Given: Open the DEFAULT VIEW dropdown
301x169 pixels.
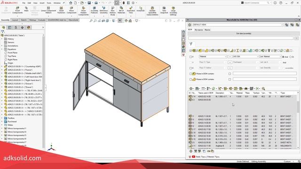Looking at the screenshot, I should (x=238, y=25).
